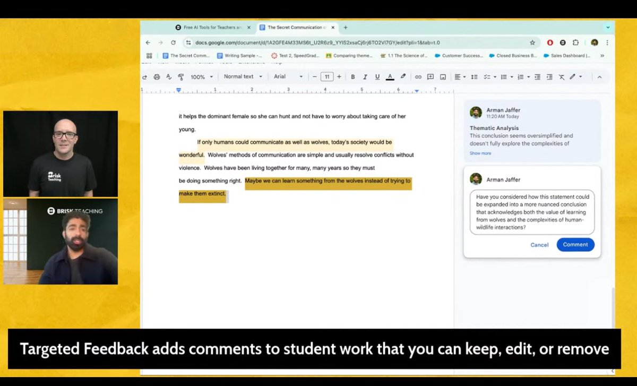
Task: Toggle italic text formatting
Action: [x=365, y=76]
